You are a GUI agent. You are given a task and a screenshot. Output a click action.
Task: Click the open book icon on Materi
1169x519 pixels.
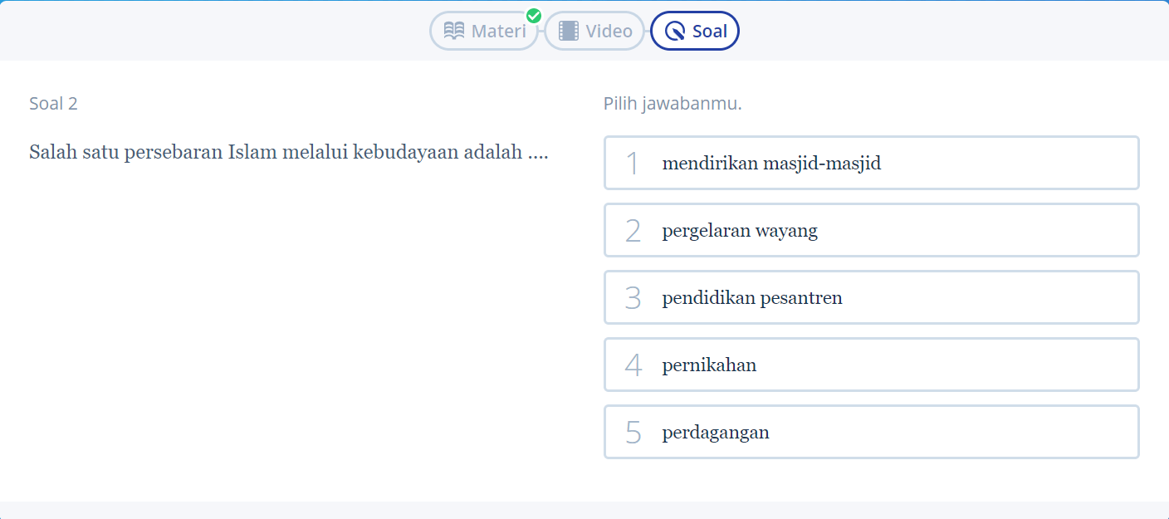point(454,31)
